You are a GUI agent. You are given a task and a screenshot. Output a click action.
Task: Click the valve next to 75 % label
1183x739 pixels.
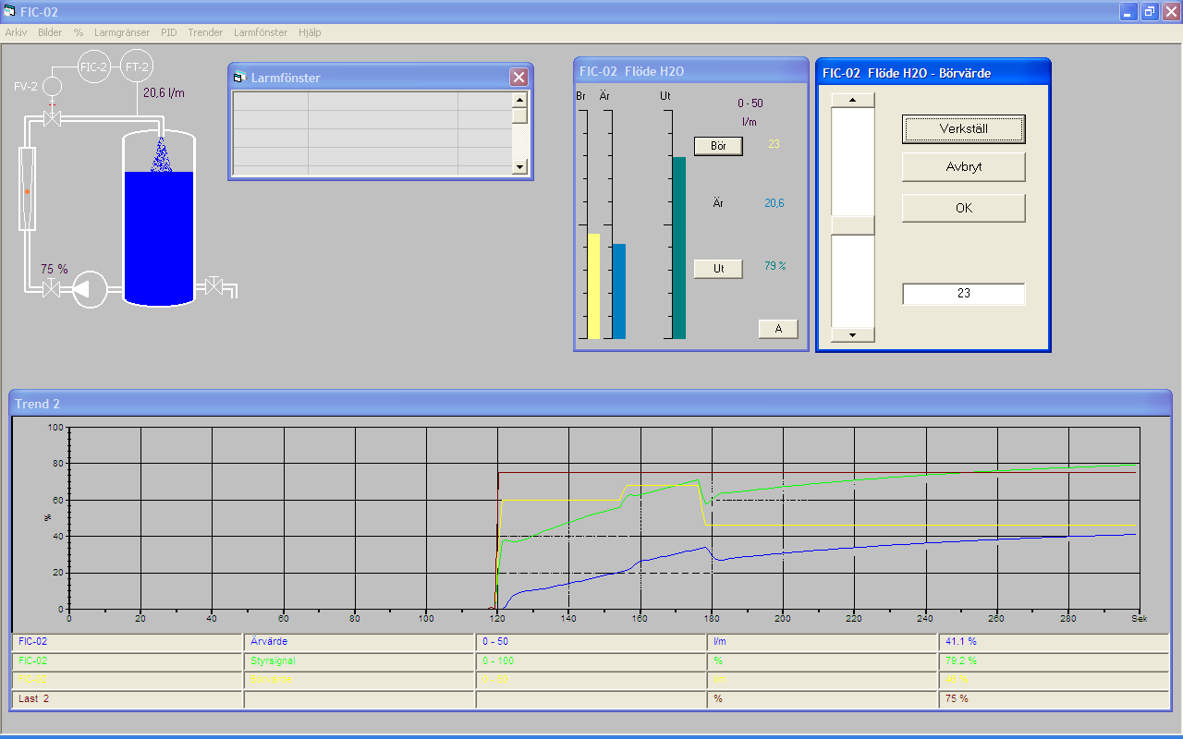coord(52,290)
